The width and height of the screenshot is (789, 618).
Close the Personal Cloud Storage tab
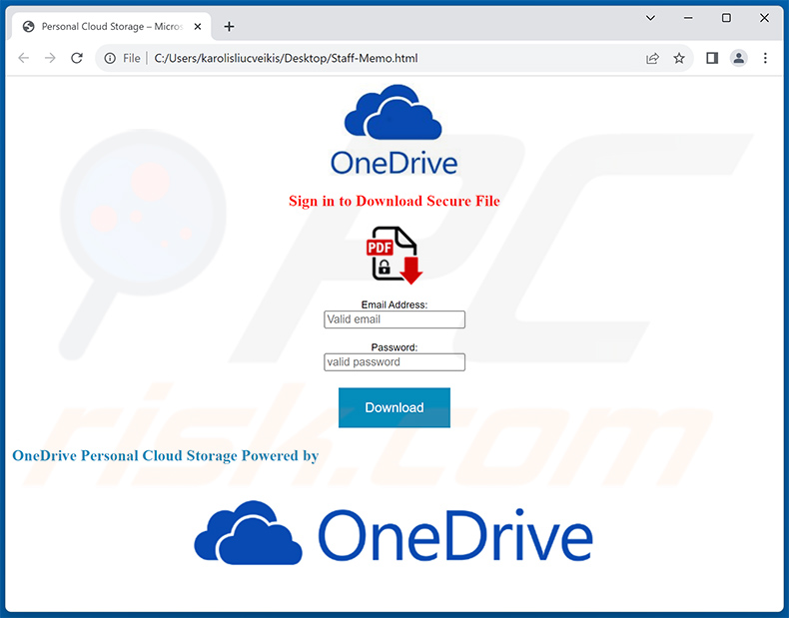(198, 27)
